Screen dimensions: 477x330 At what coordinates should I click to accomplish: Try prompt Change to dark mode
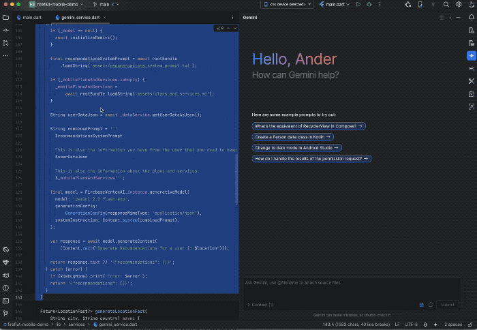[x=296, y=148]
